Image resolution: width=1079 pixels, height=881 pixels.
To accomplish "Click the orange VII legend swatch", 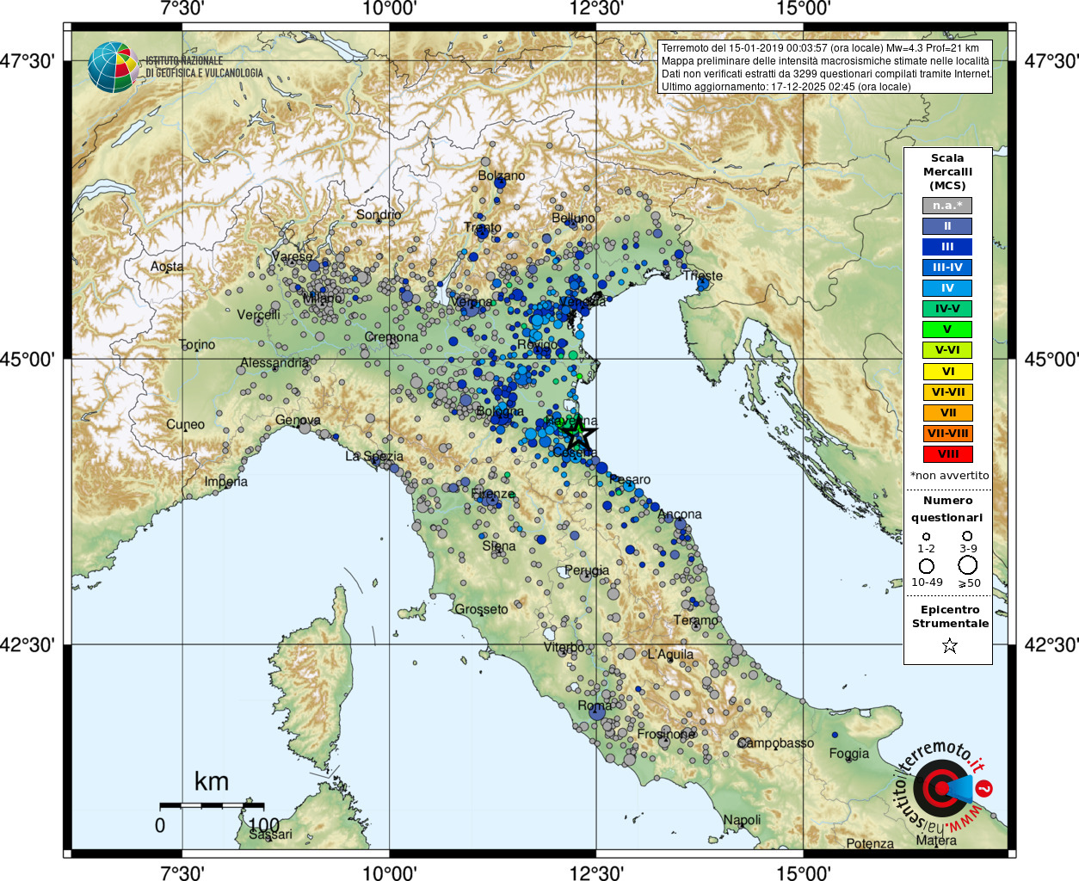I will 947,413.
